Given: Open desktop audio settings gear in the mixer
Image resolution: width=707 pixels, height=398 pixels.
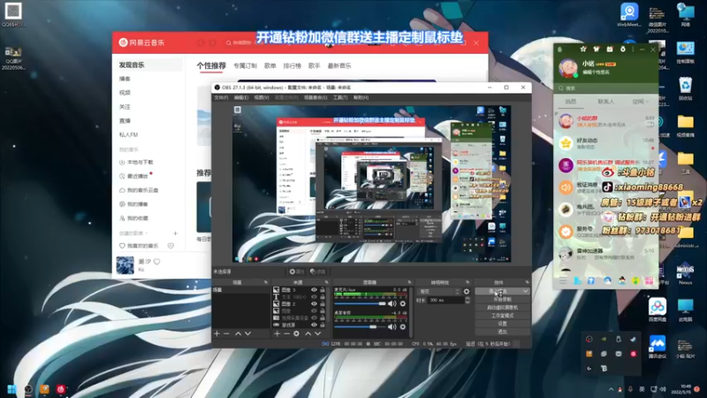Looking at the screenshot, I should [403, 326].
